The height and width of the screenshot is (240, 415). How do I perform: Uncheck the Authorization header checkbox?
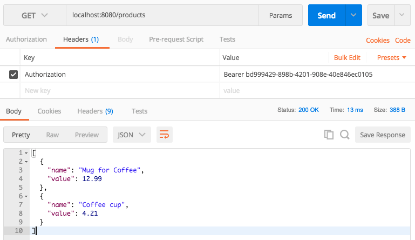(x=13, y=75)
